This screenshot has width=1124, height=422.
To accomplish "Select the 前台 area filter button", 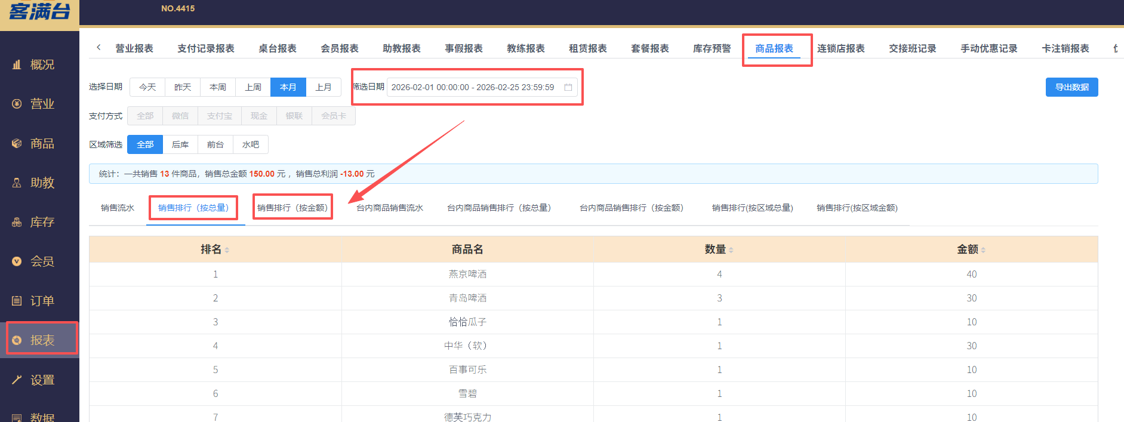I will click(x=215, y=144).
